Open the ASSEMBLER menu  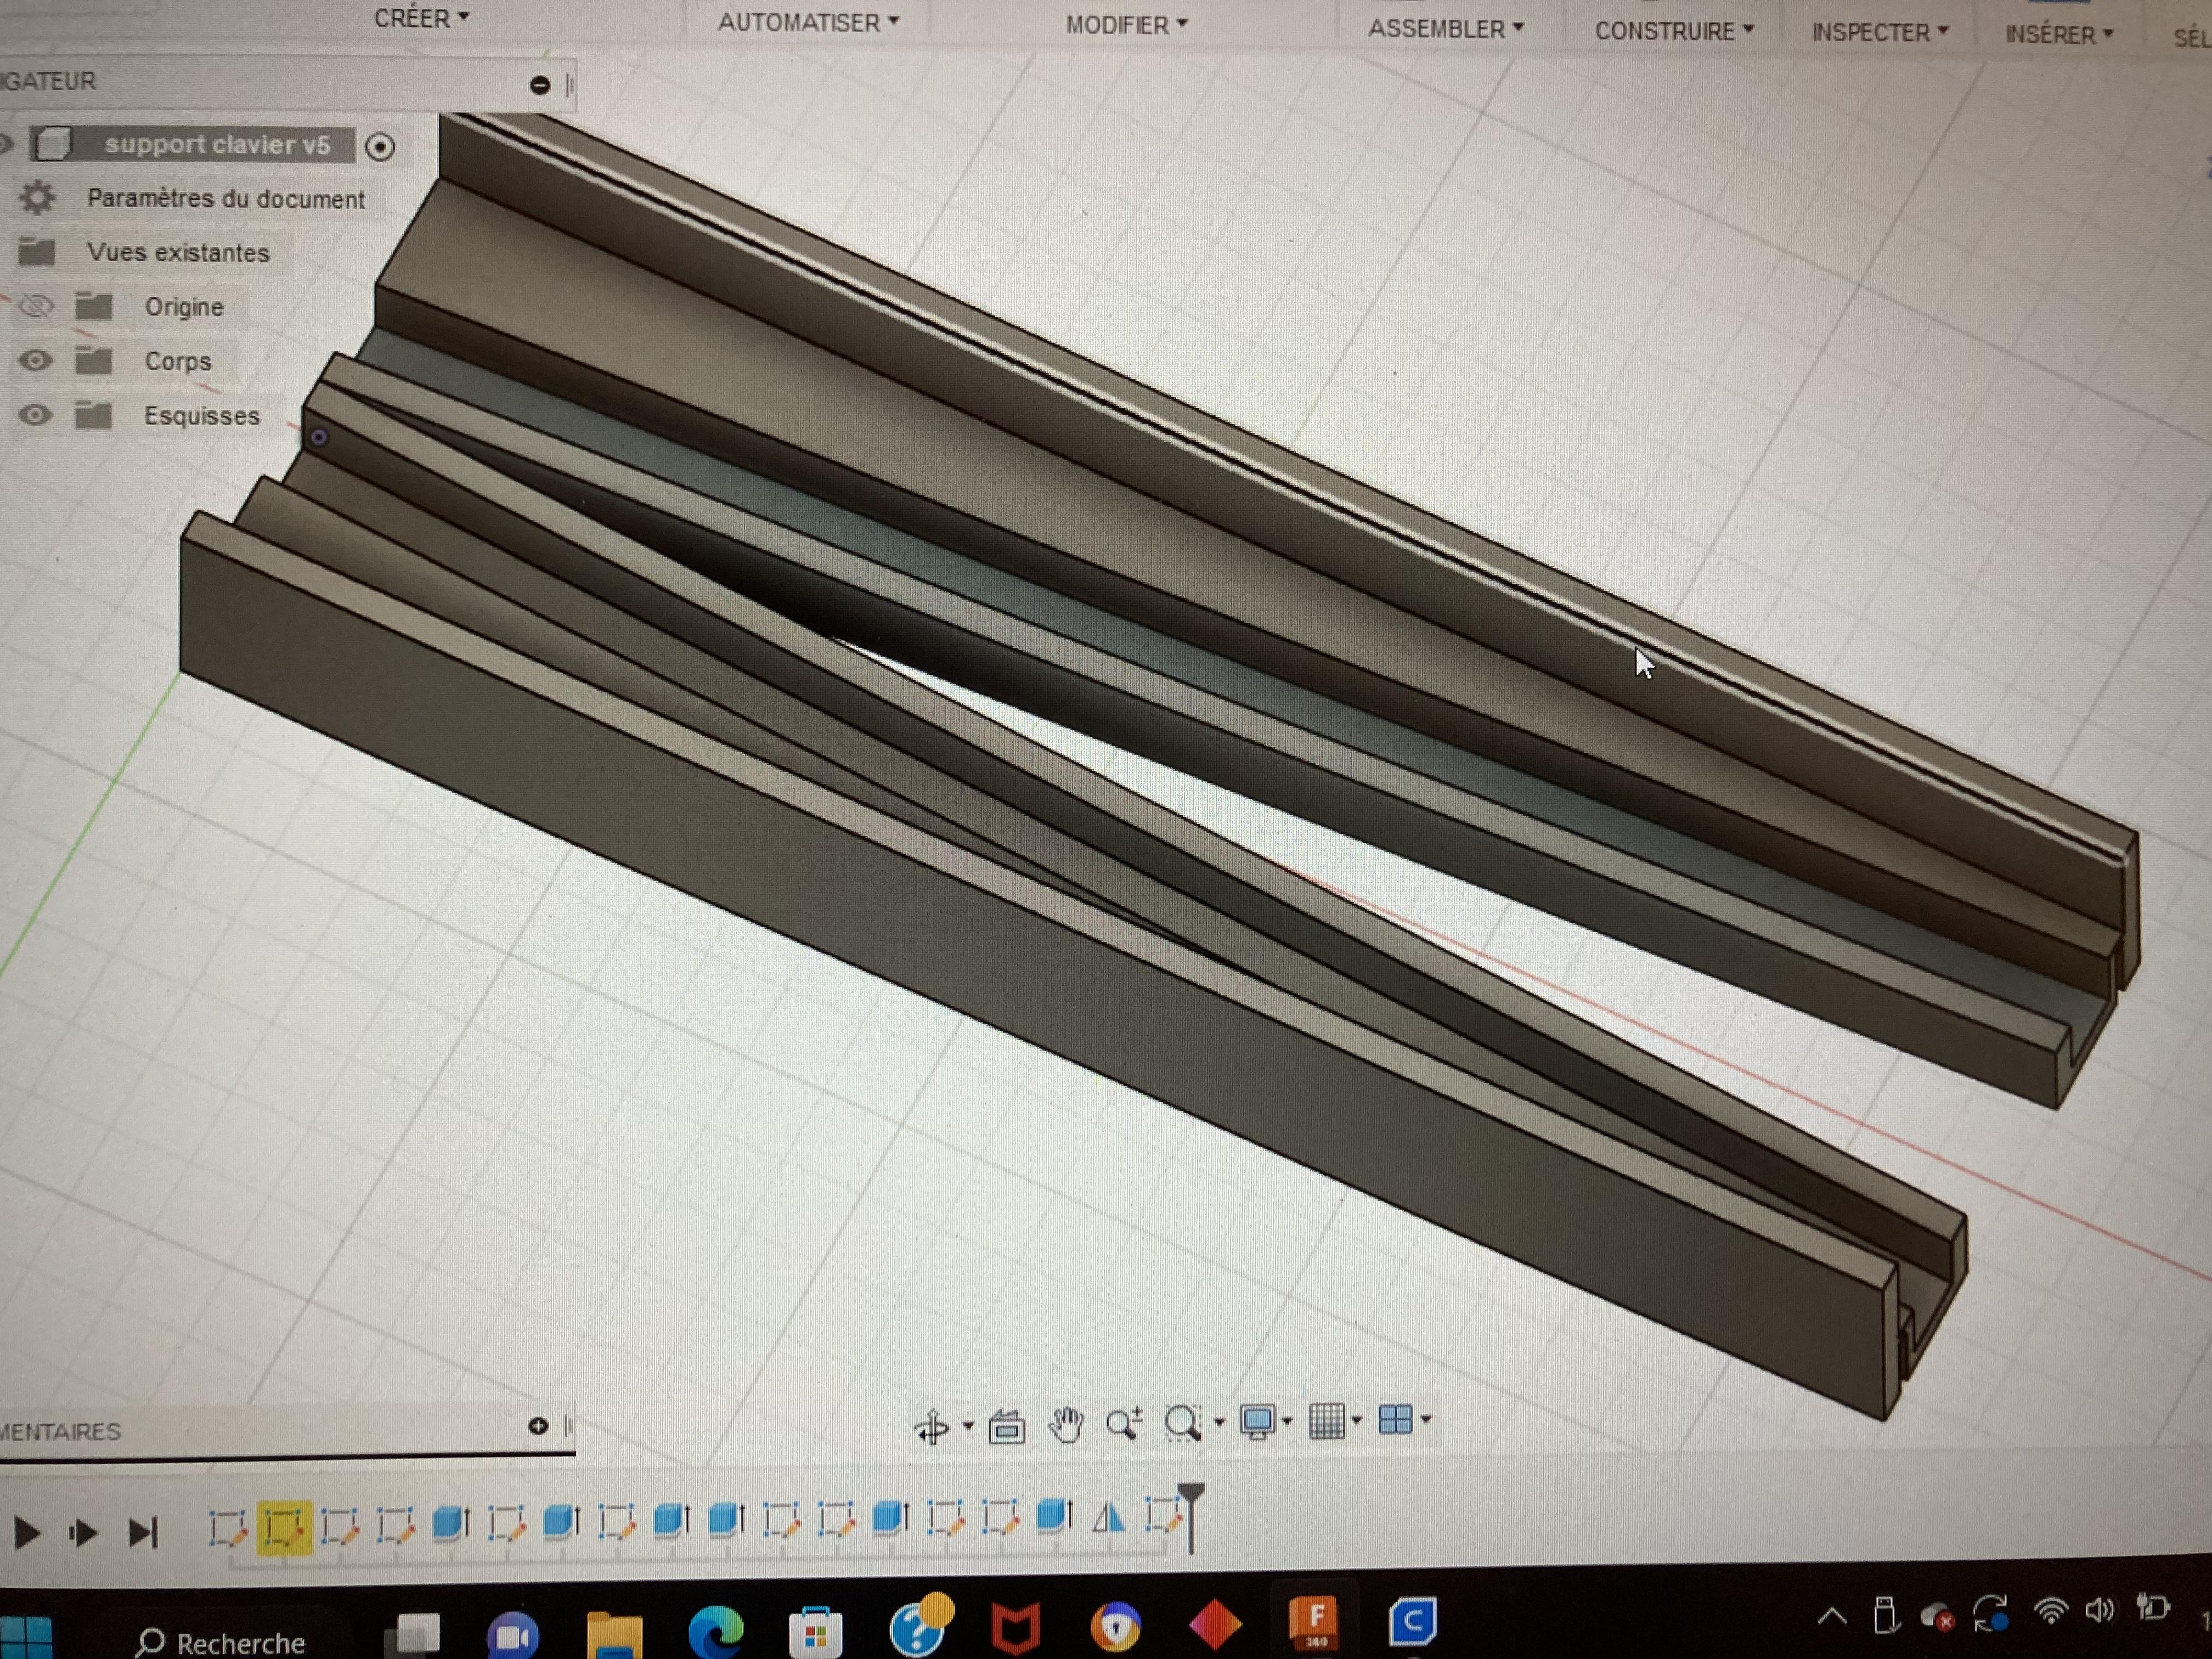pos(1445,29)
